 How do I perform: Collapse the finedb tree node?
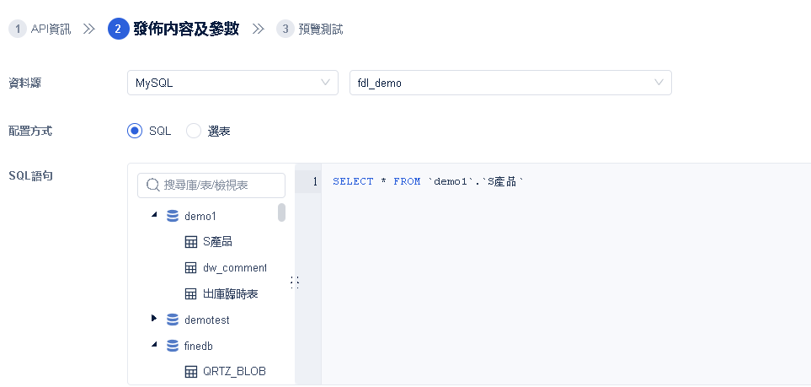pyautogui.click(x=154, y=345)
